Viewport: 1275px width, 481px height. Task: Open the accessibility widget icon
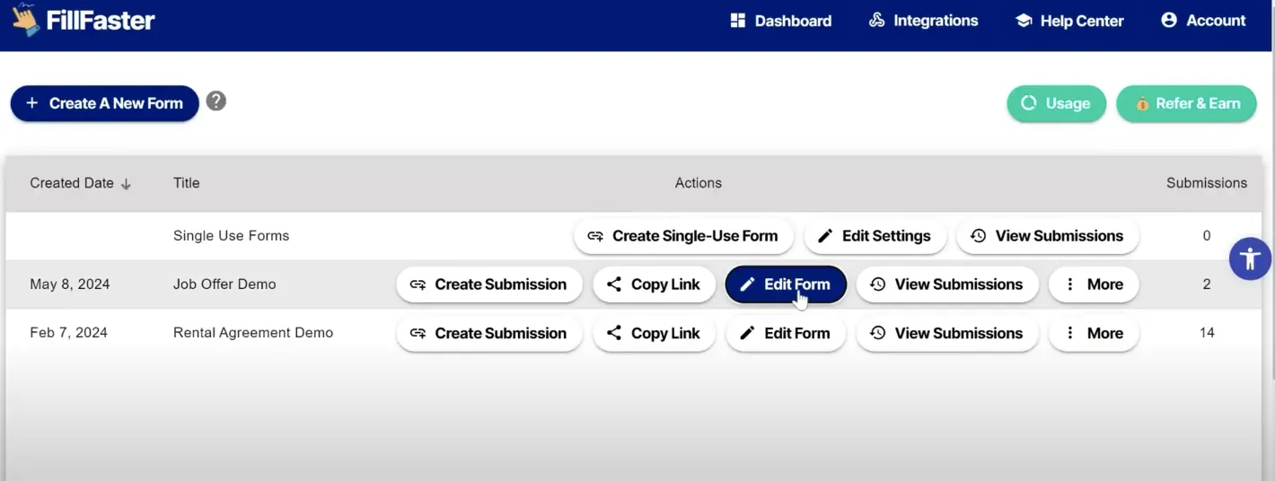tap(1250, 259)
